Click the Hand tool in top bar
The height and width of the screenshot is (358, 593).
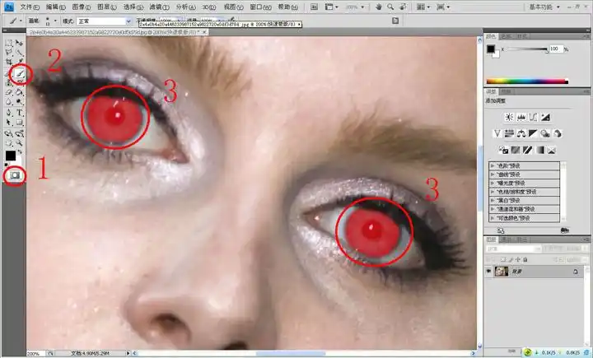378,7
